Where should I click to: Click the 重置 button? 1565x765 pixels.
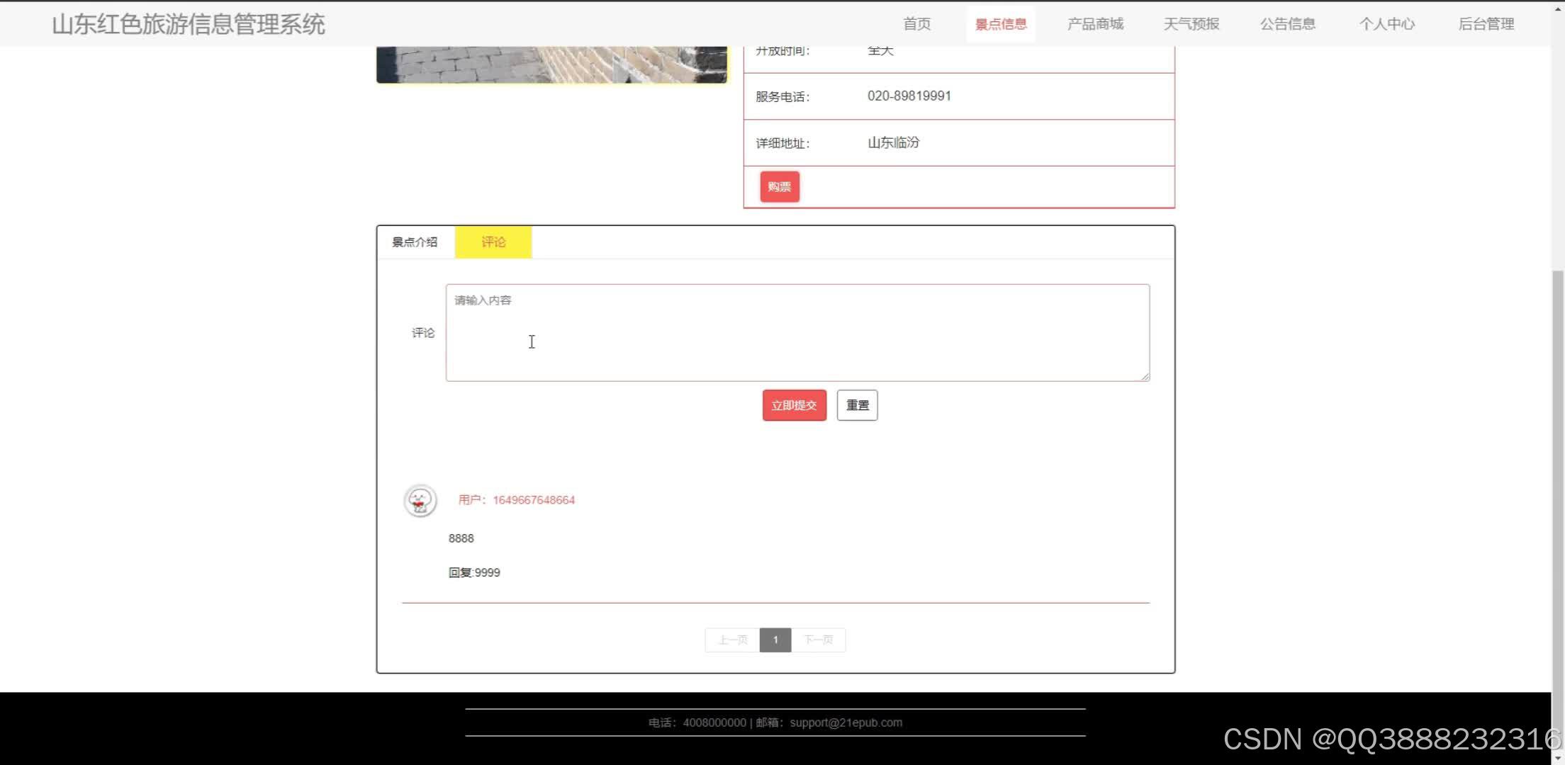[857, 405]
